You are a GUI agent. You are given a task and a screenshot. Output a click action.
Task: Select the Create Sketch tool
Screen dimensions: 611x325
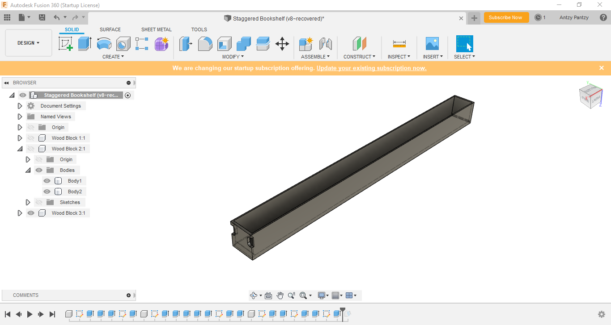tap(66, 44)
